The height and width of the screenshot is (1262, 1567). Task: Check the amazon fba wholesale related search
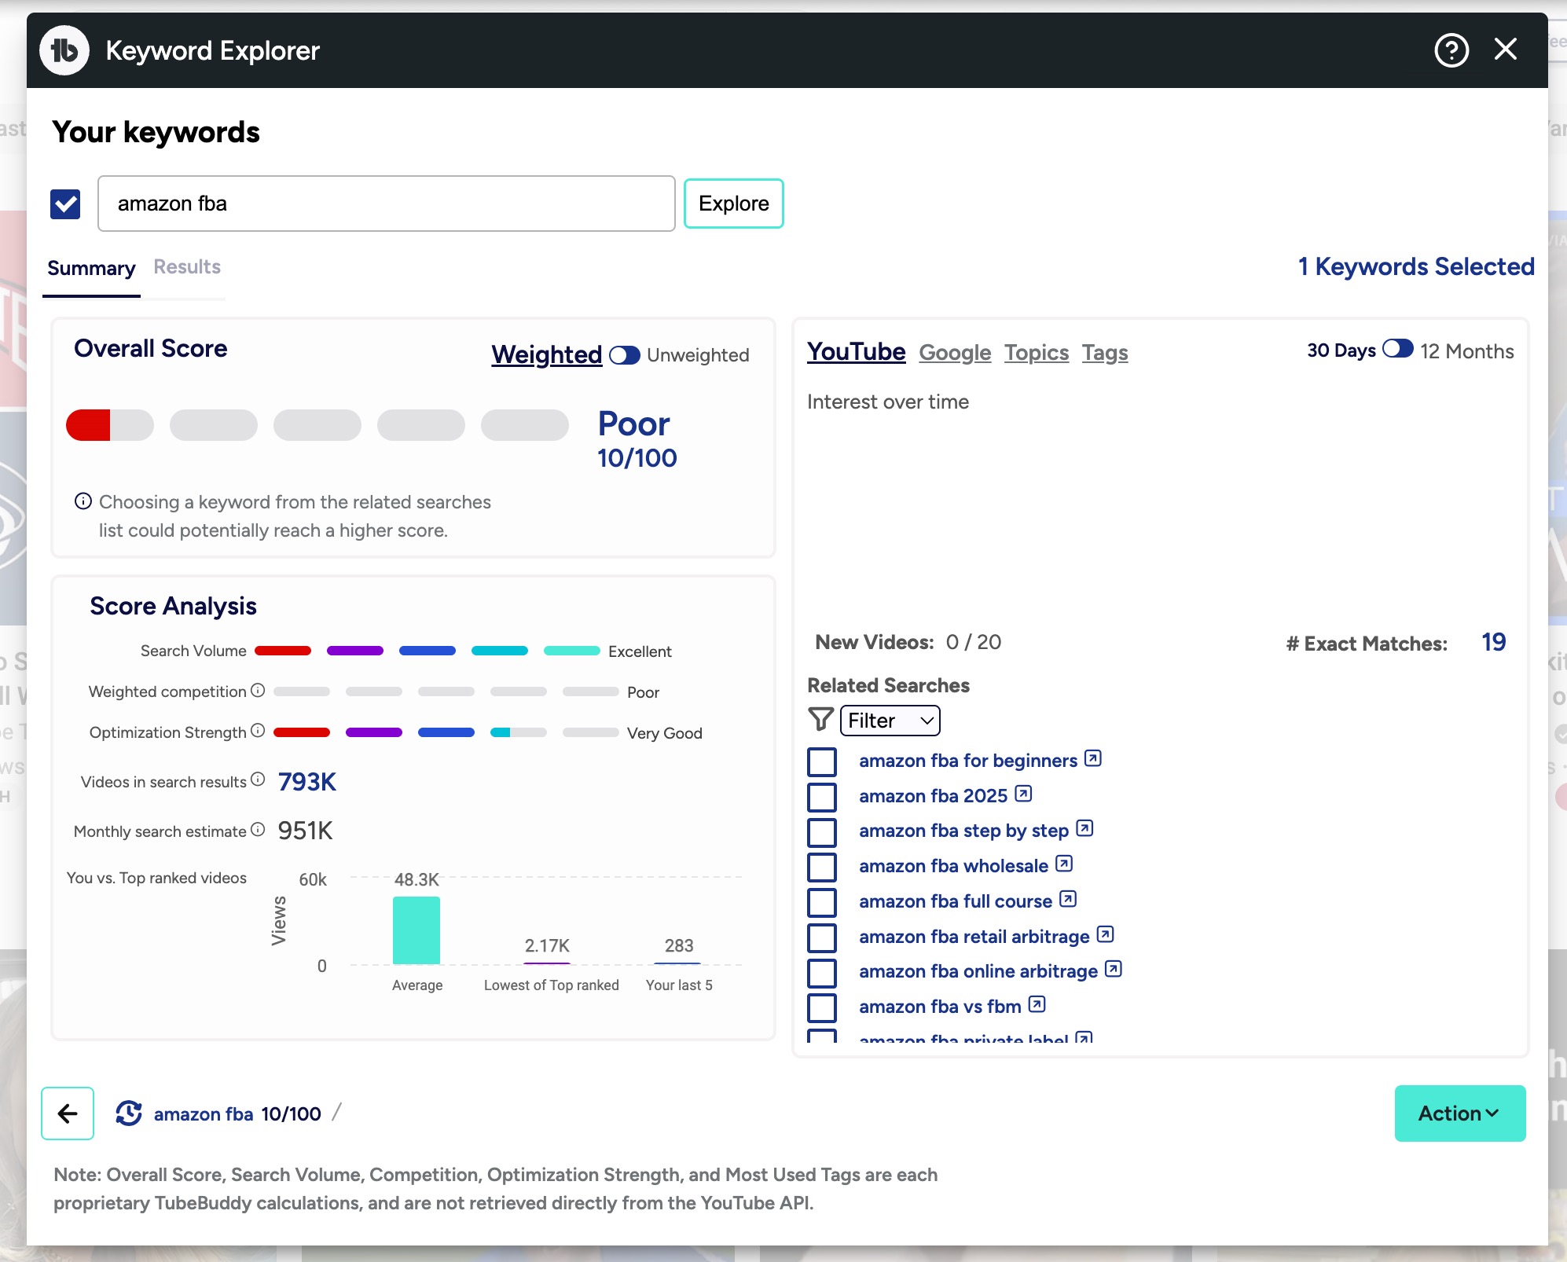click(x=822, y=867)
